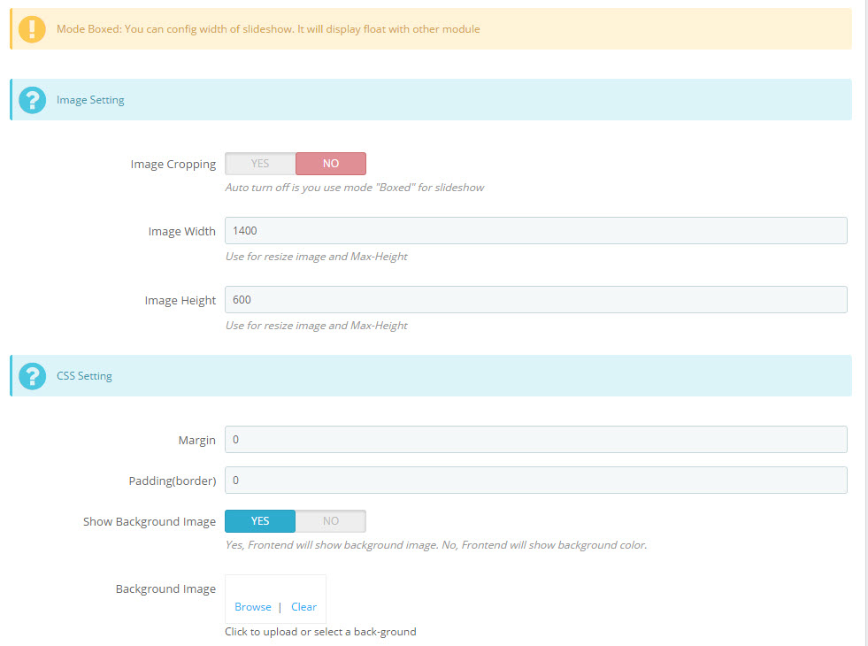Screen dimensions: 868x646
Task: Click the CSS Setting question mark icon
Action: 32,376
